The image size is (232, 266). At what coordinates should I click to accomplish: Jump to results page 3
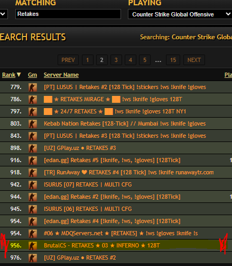(116, 60)
